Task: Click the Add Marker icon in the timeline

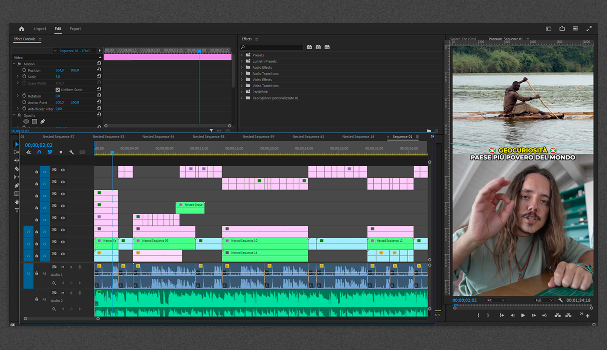Action: click(x=61, y=152)
